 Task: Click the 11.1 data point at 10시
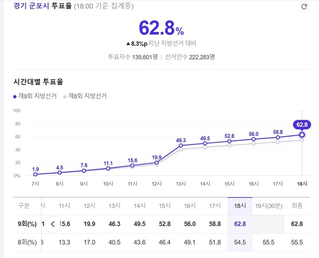click(x=108, y=168)
